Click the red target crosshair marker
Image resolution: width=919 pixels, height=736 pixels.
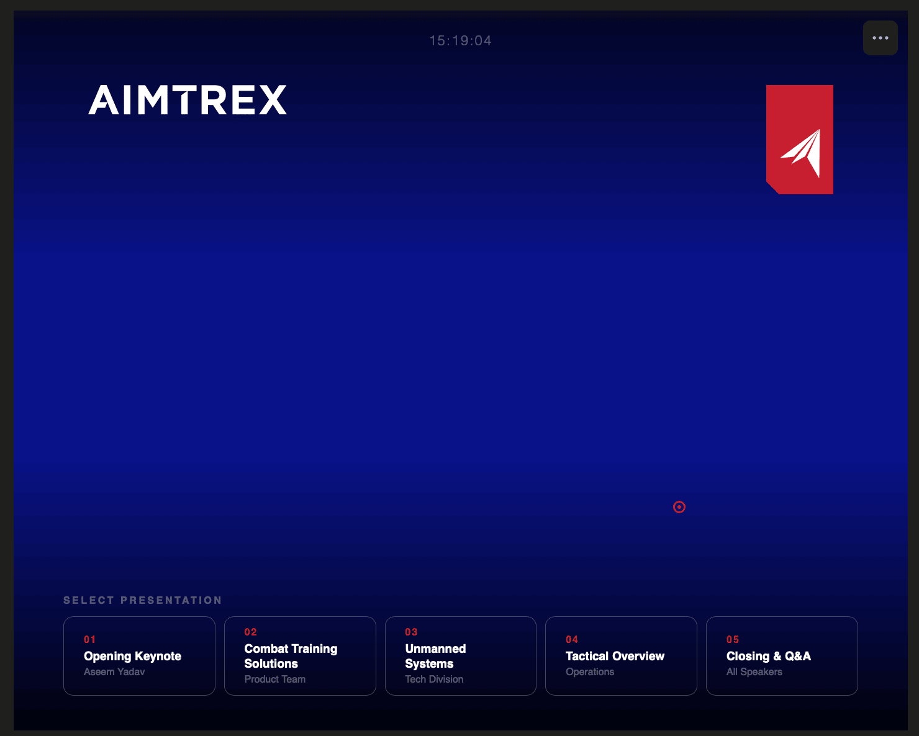tap(679, 507)
